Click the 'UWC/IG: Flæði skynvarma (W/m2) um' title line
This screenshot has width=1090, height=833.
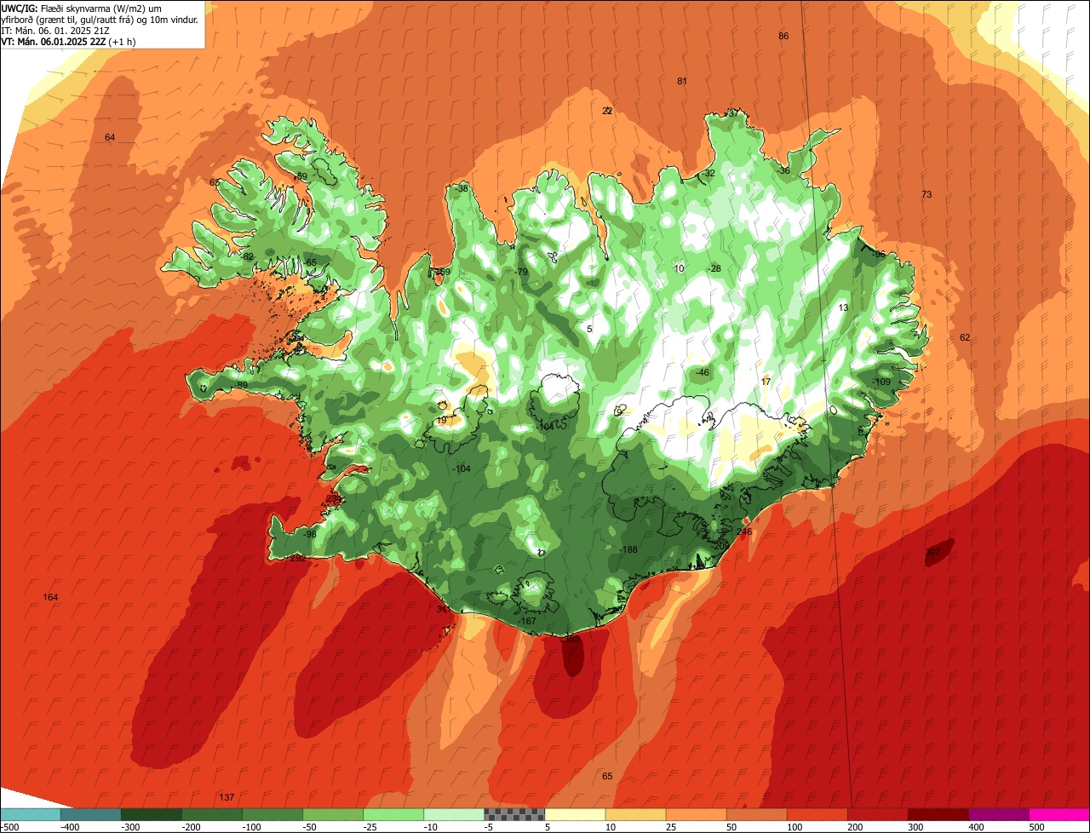tap(82, 8)
